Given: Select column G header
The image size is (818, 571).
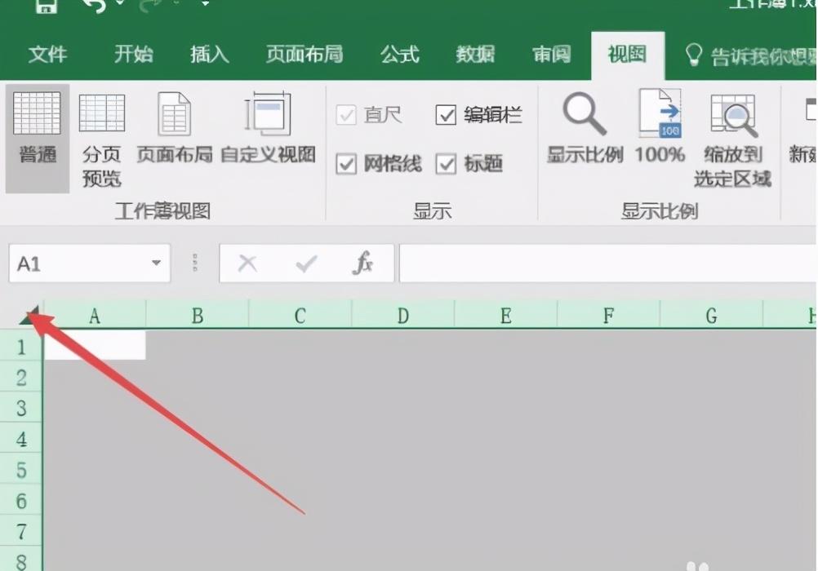Looking at the screenshot, I should pos(711,316).
